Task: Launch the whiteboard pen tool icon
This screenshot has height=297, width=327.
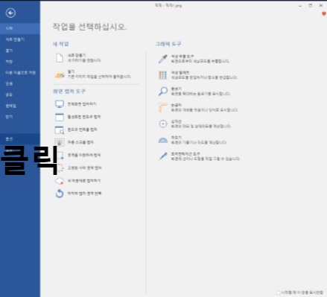Action: click(x=163, y=156)
